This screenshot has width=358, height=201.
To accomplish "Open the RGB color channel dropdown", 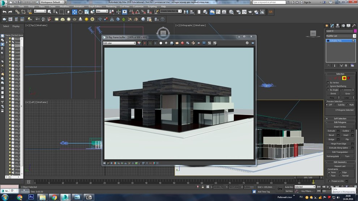I will coord(119,43).
